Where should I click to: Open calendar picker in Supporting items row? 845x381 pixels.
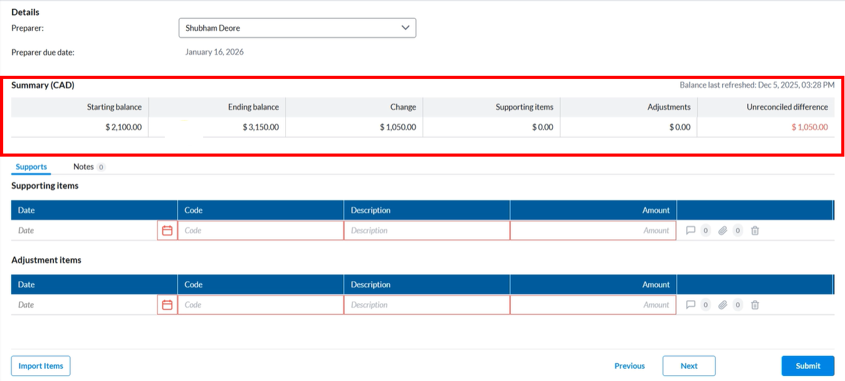167,231
